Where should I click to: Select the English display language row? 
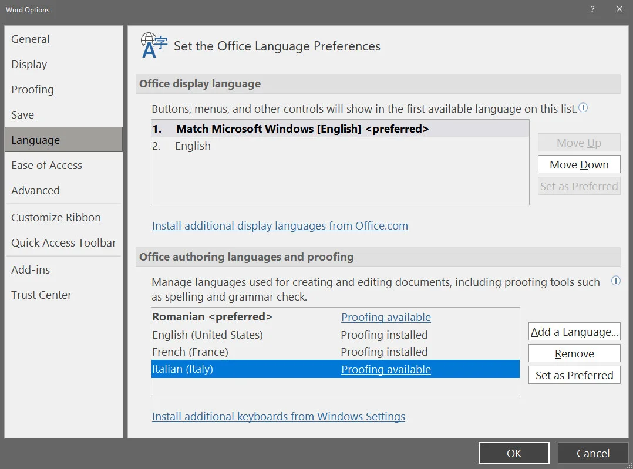[340, 146]
